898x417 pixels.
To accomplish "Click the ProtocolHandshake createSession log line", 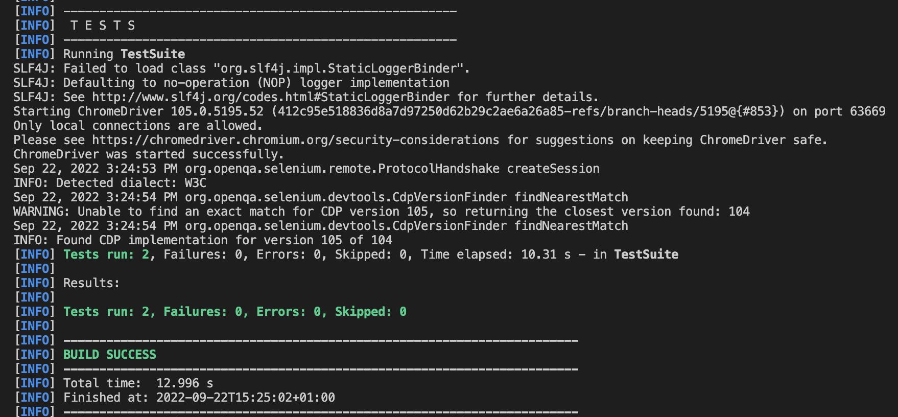I will click(306, 169).
